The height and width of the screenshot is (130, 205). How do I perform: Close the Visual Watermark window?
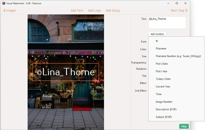click(185, 3)
